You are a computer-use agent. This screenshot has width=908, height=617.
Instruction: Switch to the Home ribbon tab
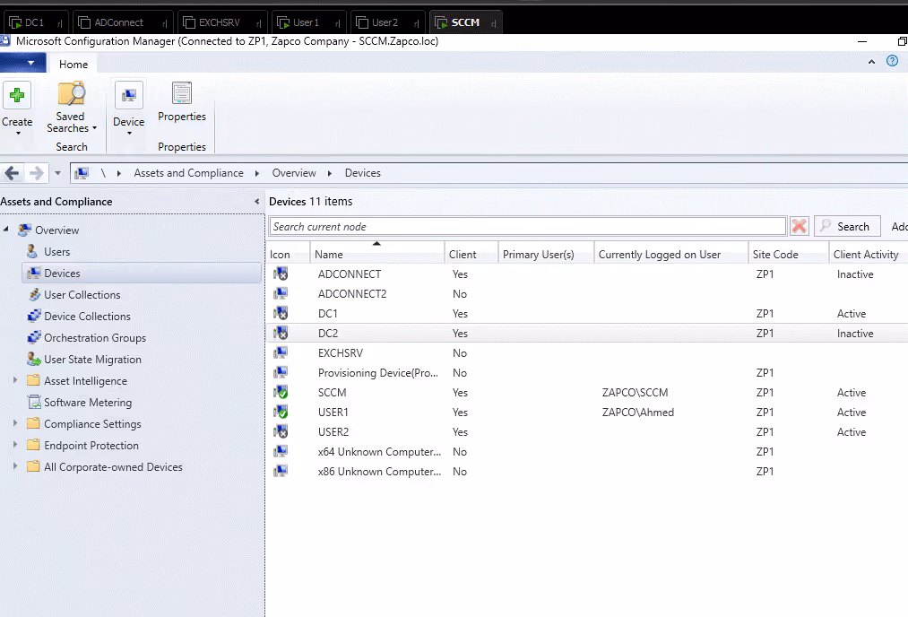(x=74, y=64)
